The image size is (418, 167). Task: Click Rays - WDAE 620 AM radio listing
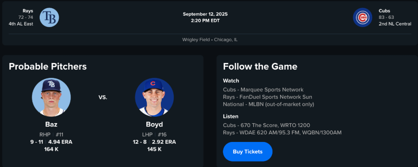[x=282, y=133]
